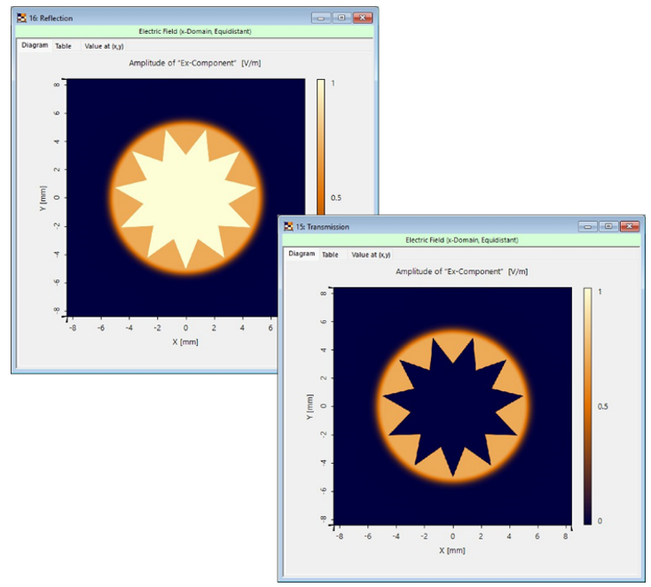Image resolution: width=651 pixels, height=587 pixels.
Task: Select the Diagram tab in Transmission window
Action: click(x=302, y=254)
